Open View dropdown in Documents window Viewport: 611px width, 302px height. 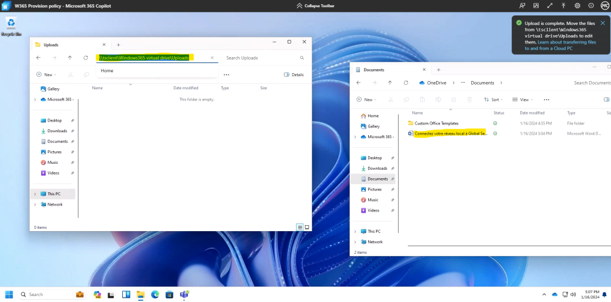(x=523, y=99)
